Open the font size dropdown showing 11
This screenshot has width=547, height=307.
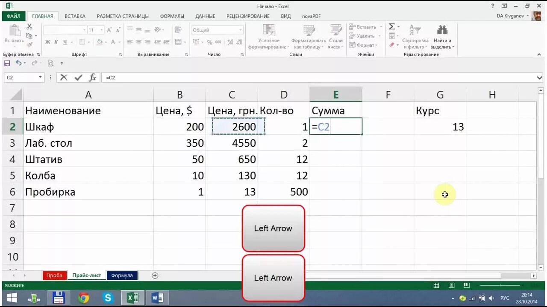click(95, 30)
